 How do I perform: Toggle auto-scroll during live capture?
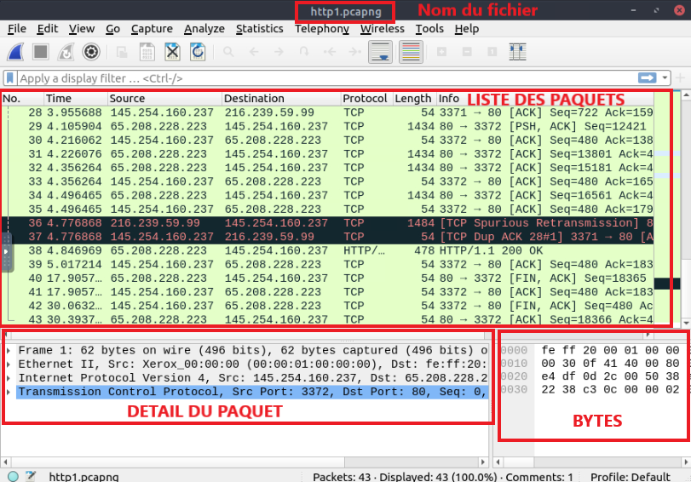[380, 52]
